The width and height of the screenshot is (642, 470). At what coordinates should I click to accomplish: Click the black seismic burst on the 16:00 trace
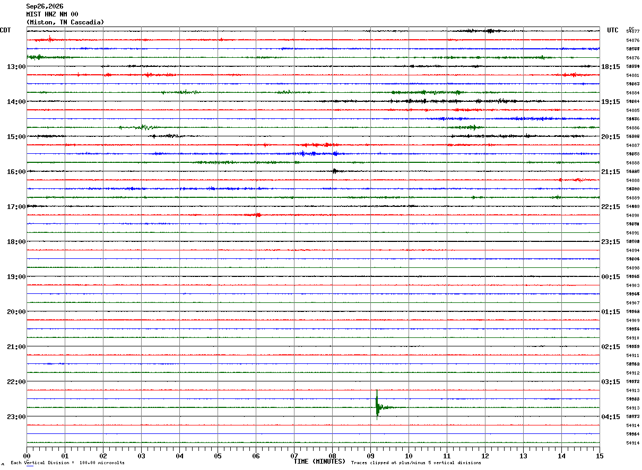(x=335, y=171)
